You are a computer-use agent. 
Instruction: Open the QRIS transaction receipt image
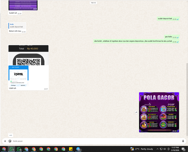(x=18, y=76)
